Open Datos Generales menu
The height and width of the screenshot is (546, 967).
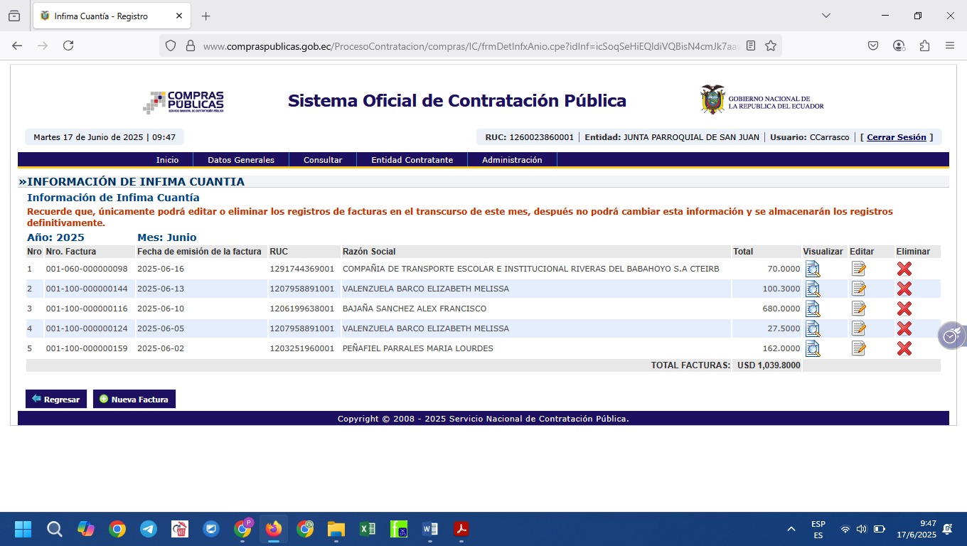[240, 160]
